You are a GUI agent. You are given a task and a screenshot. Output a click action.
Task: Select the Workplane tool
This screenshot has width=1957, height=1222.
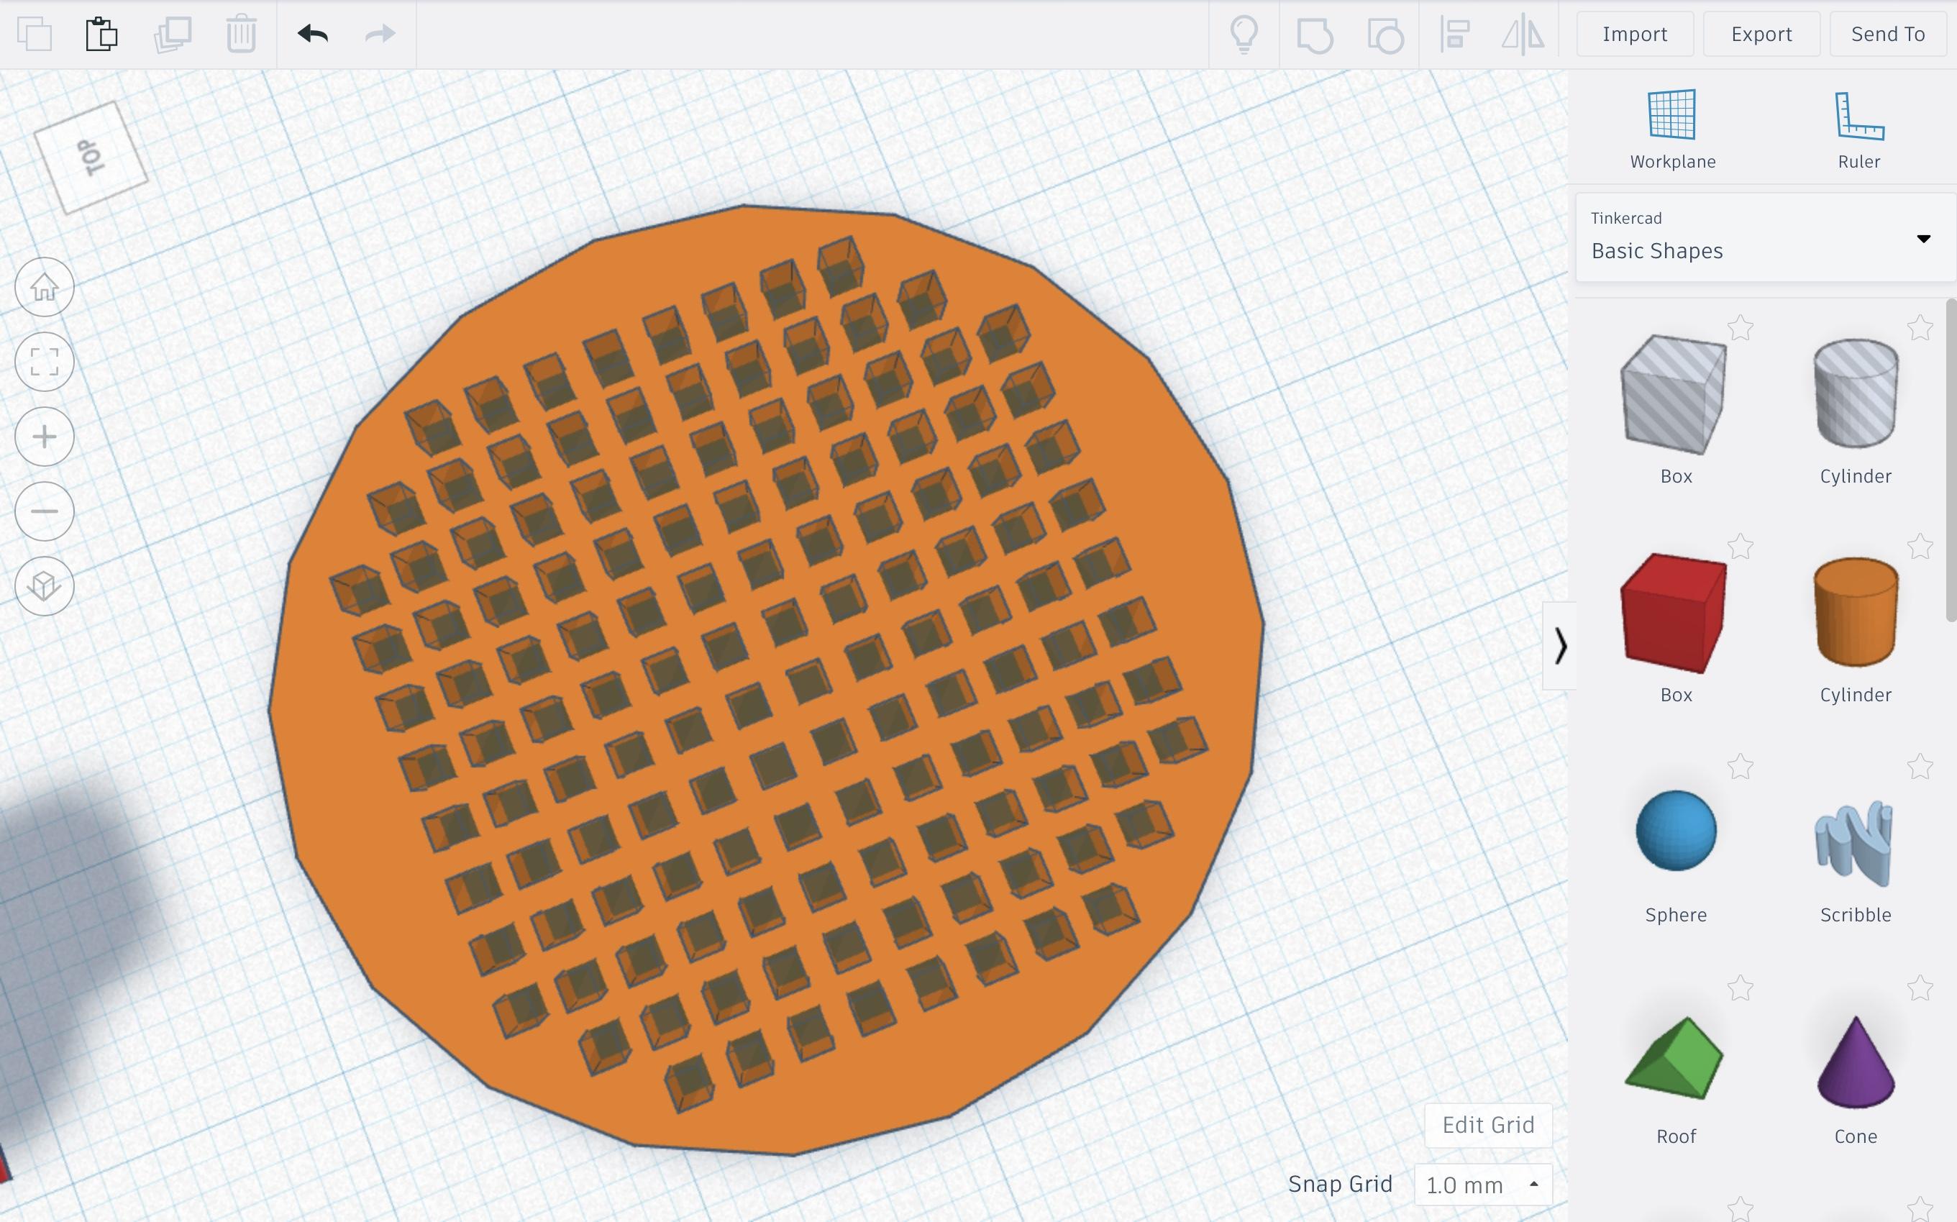click(x=1673, y=129)
